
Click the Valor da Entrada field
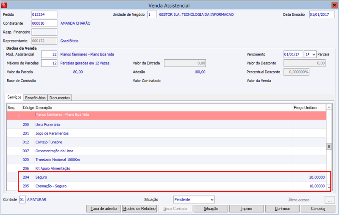[x=185, y=63]
